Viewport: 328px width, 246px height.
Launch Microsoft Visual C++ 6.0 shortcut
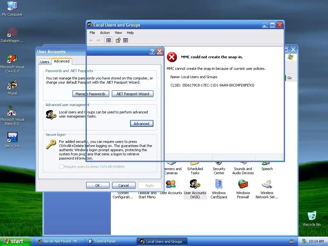coord(12,64)
